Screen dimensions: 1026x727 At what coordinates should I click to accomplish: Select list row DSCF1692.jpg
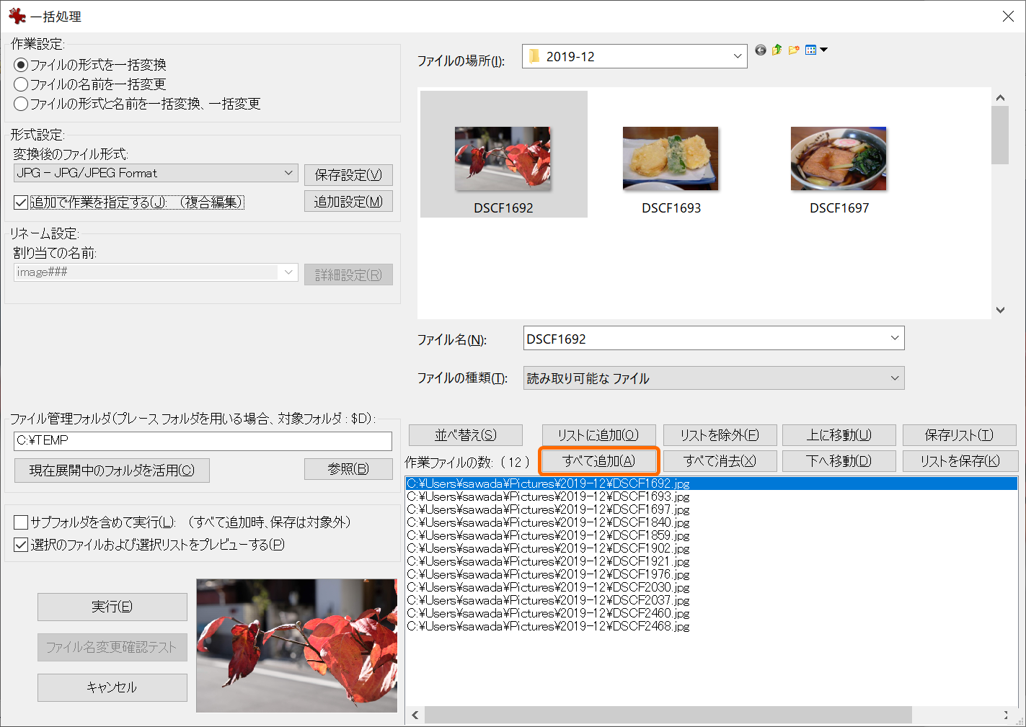(x=712, y=483)
